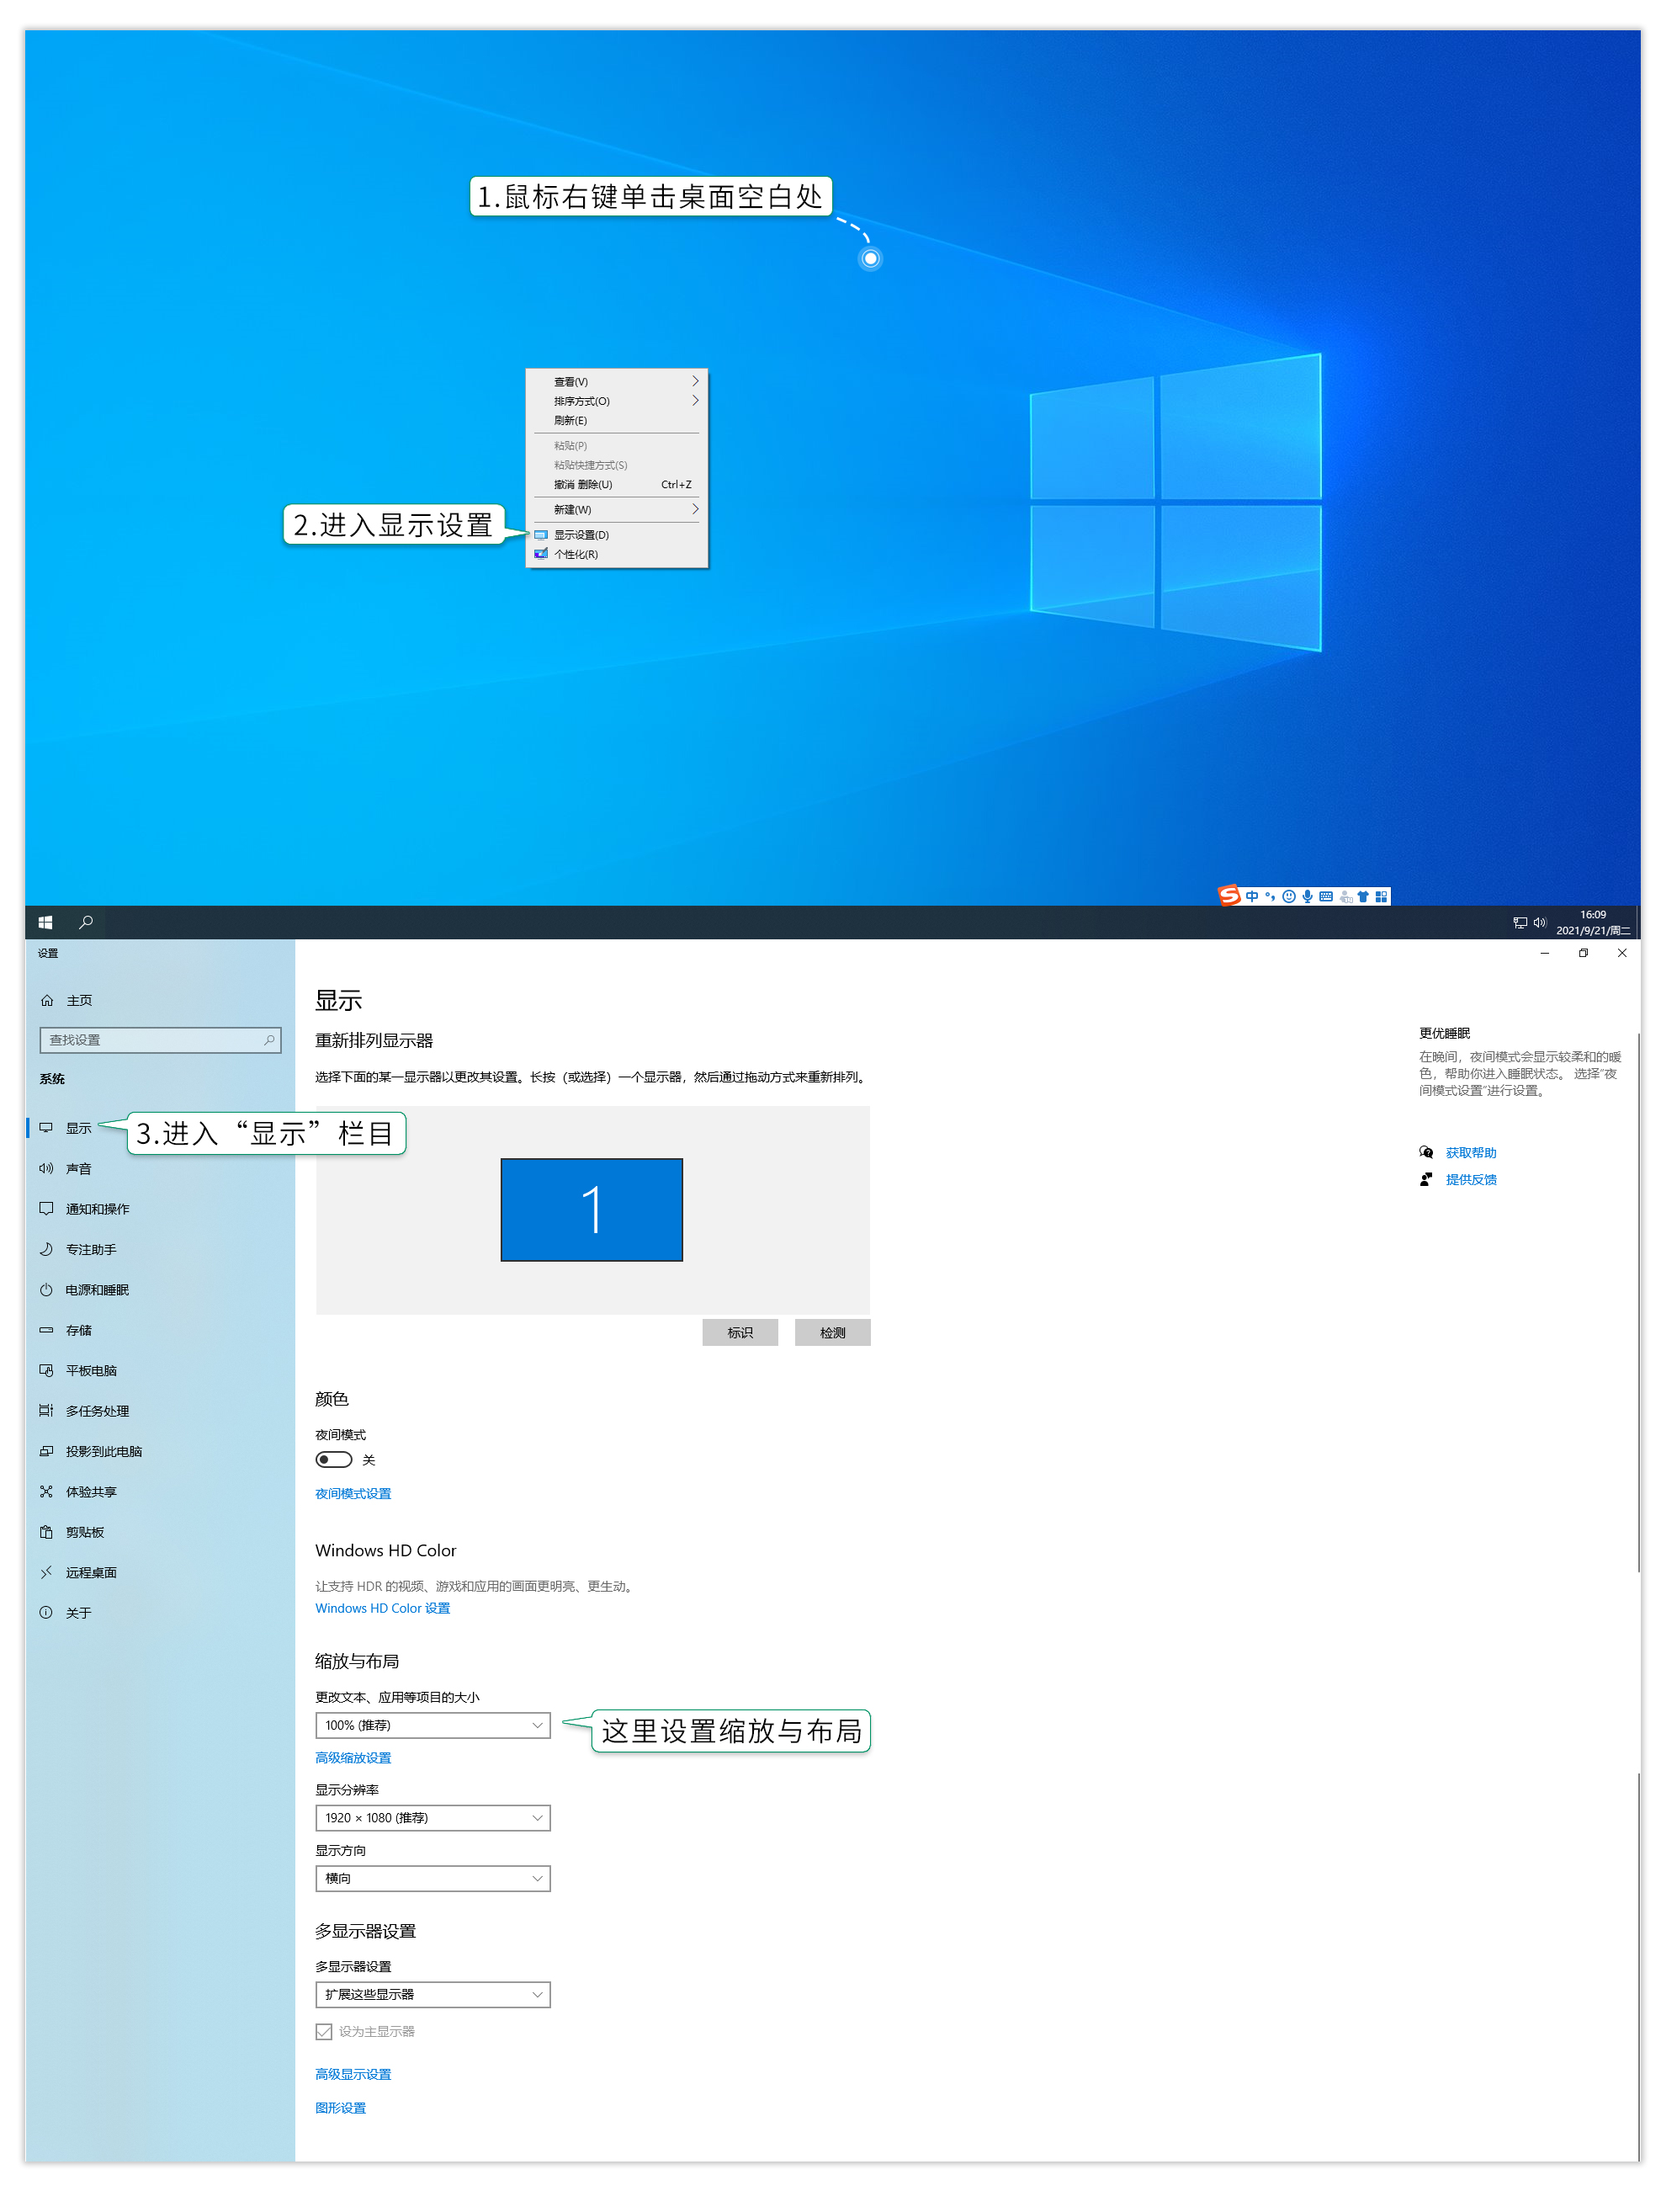1661x2212 pixels.
Task: Open the Remote Desktop icon entry
Action: tap(46, 1572)
